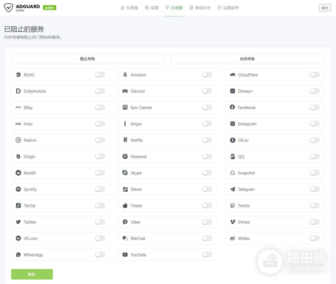This screenshot has height=284, width=336.
Task: Toggle the Steam block switch
Action: [x=207, y=190]
